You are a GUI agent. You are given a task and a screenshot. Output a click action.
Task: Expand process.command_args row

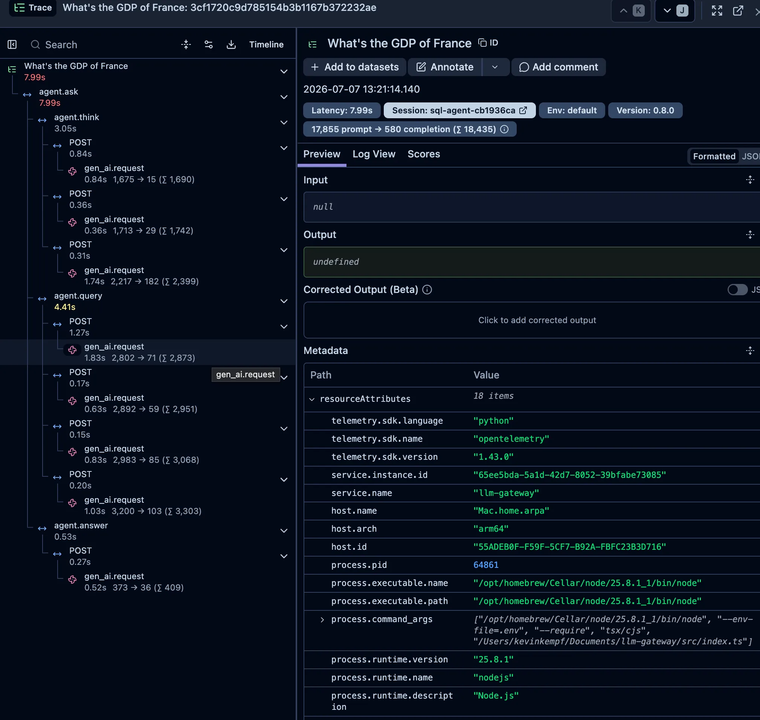point(322,619)
